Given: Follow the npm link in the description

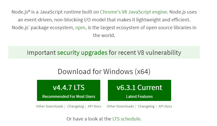Looking at the screenshot, I should pos(80,28).
